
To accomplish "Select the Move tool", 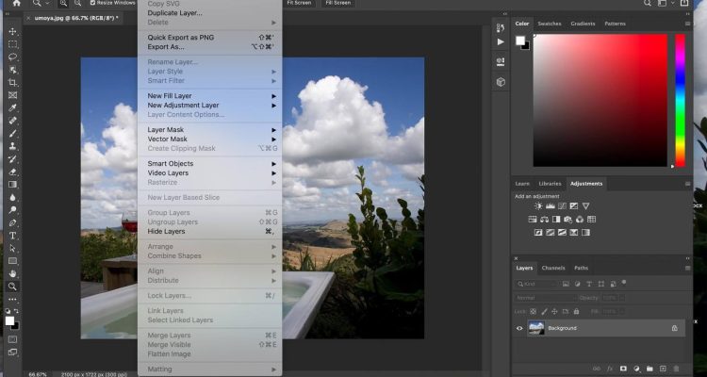I will click(12, 31).
